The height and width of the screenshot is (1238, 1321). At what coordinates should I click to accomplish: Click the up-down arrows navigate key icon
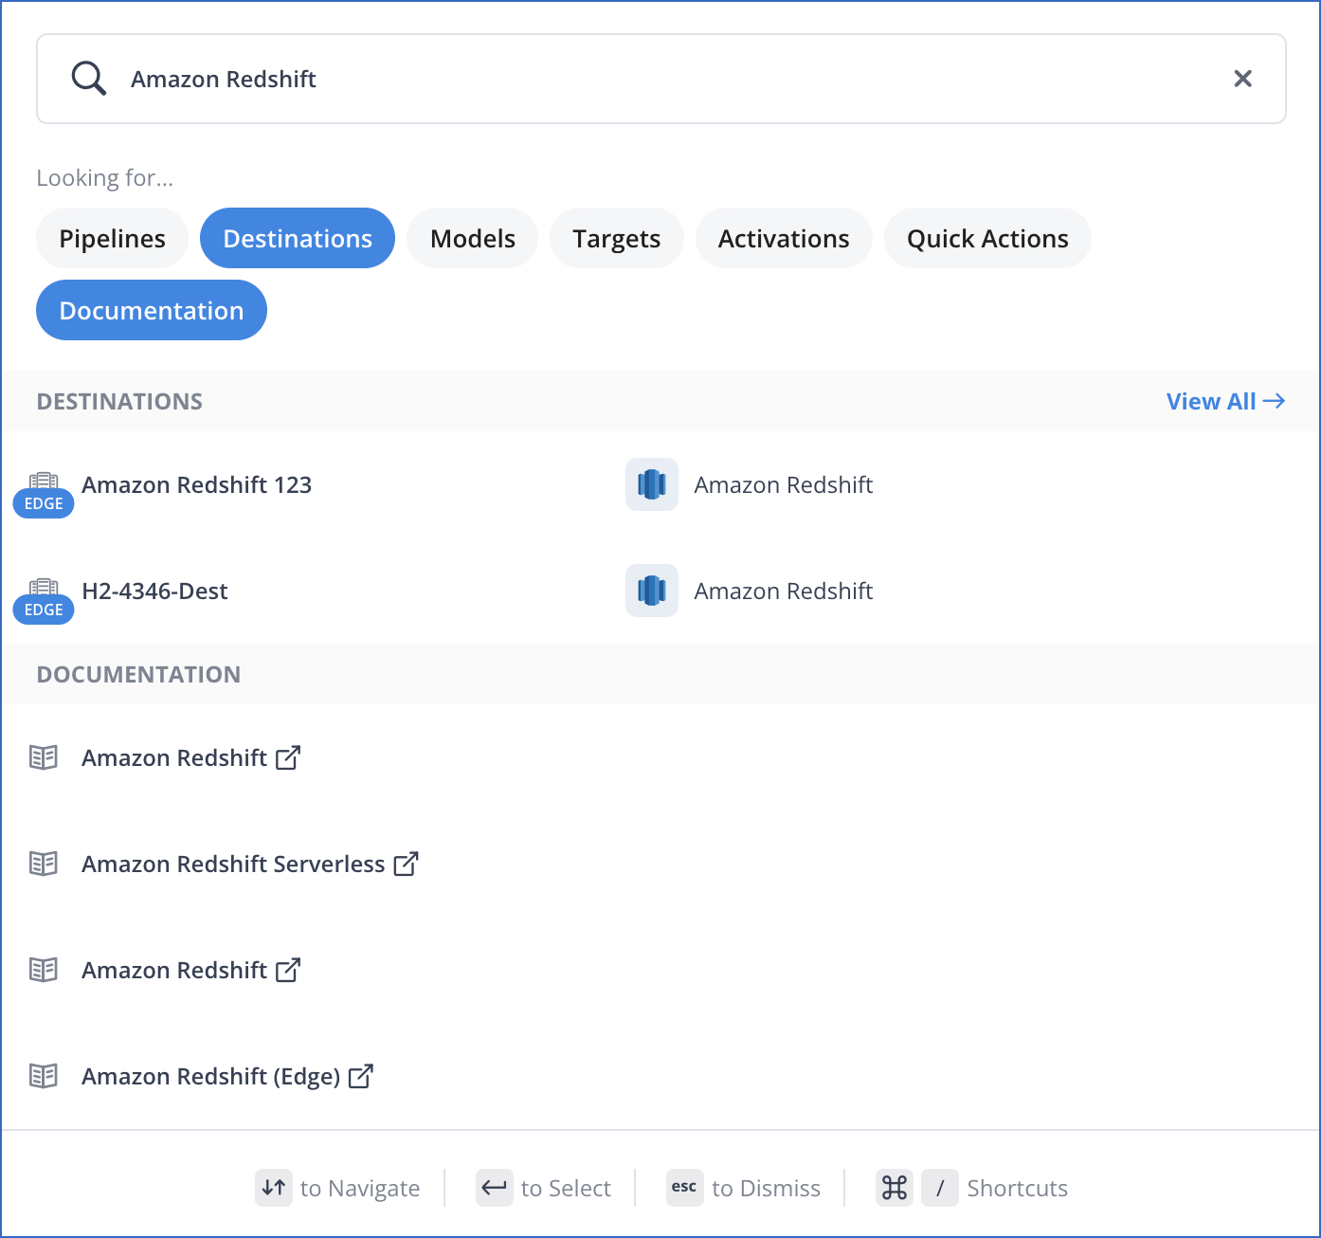tap(274, 1188)
